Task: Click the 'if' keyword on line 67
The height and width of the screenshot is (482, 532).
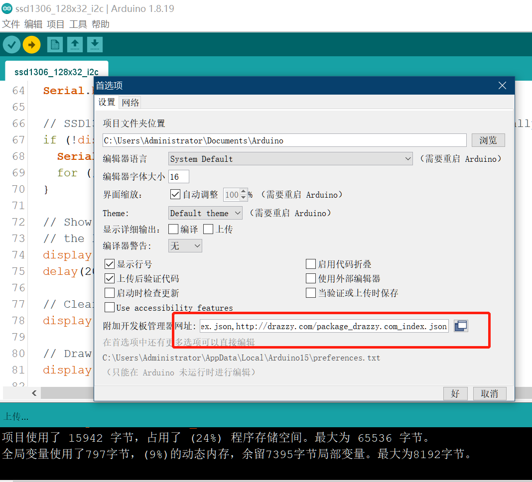Action: (50, 139)
